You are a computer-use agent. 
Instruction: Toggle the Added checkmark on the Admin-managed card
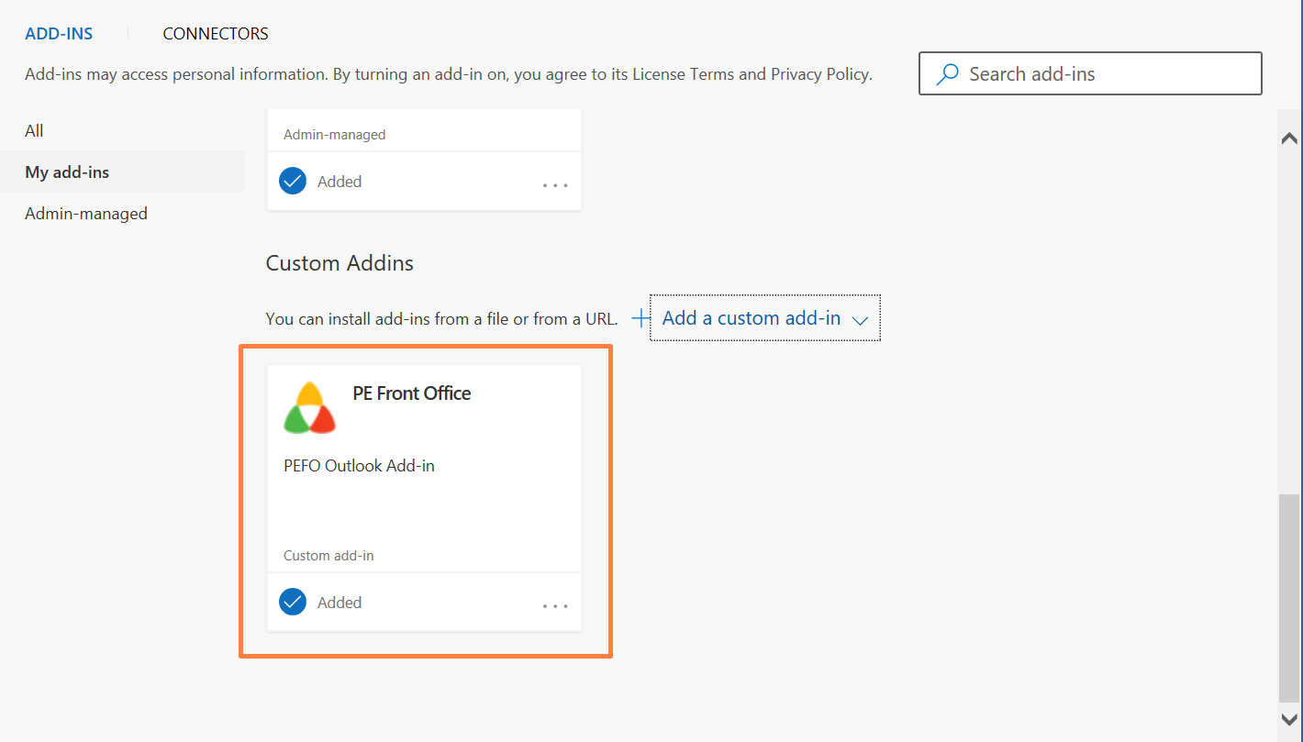(x=293, y=182)
